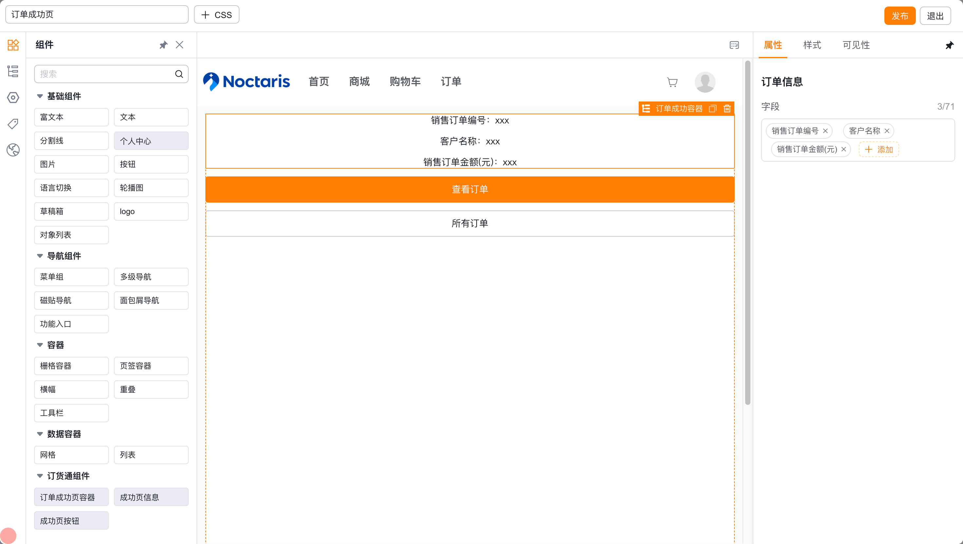
Task: Switch to the 样式 tab
Action: point(812,45)
